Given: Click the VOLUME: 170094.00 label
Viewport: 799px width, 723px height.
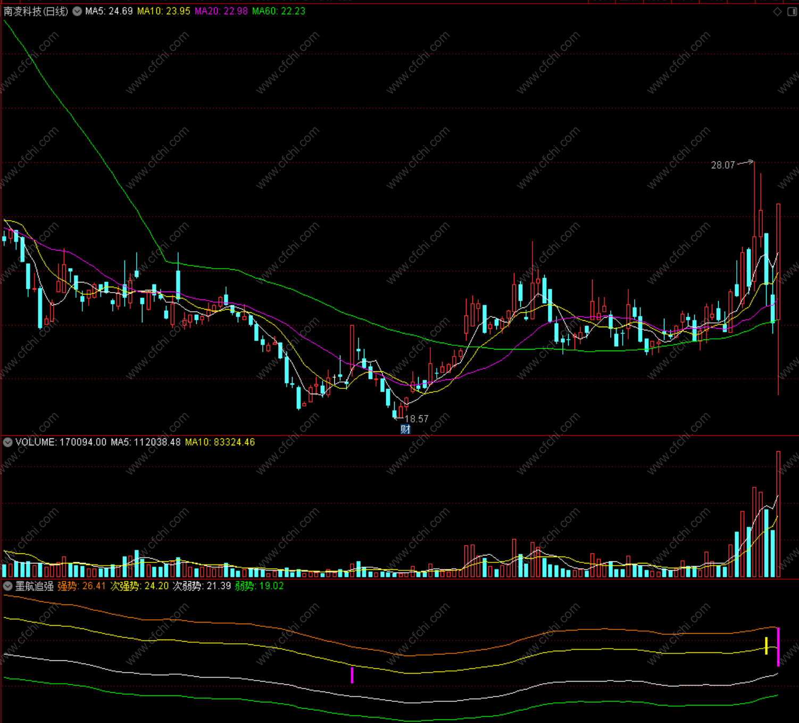Looking at the screenshot, I should coord(61,442).
